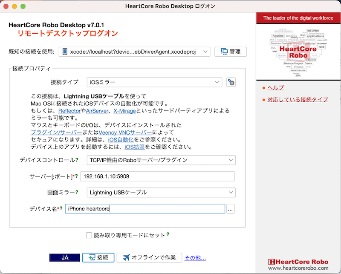
Task: Open the X-Mirage link
Action: pyautogui.click(x=124, y=111)
